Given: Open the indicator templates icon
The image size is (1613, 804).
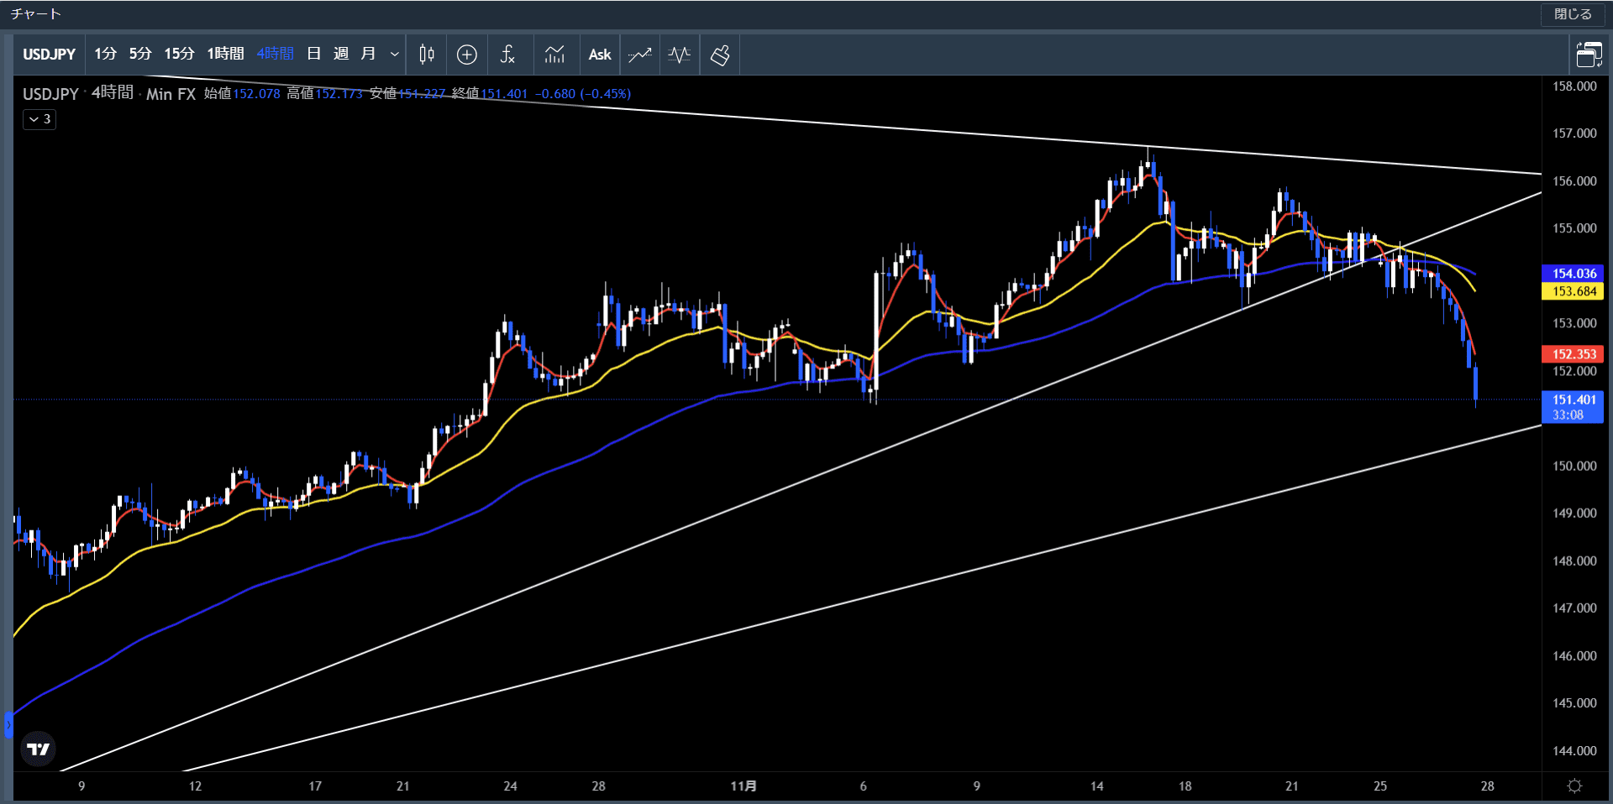Looking at the screenshot, I should [x=554, y=55].
